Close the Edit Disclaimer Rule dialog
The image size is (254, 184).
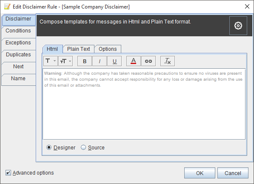coord(247,6)
